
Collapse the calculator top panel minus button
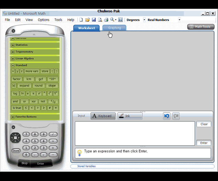[13, 31]
